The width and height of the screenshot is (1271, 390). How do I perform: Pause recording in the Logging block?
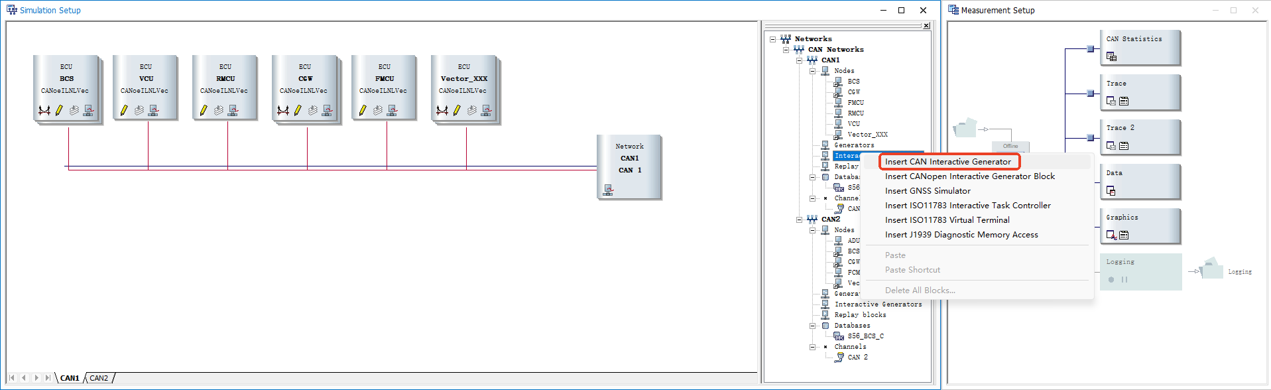tap(1124, 280)
